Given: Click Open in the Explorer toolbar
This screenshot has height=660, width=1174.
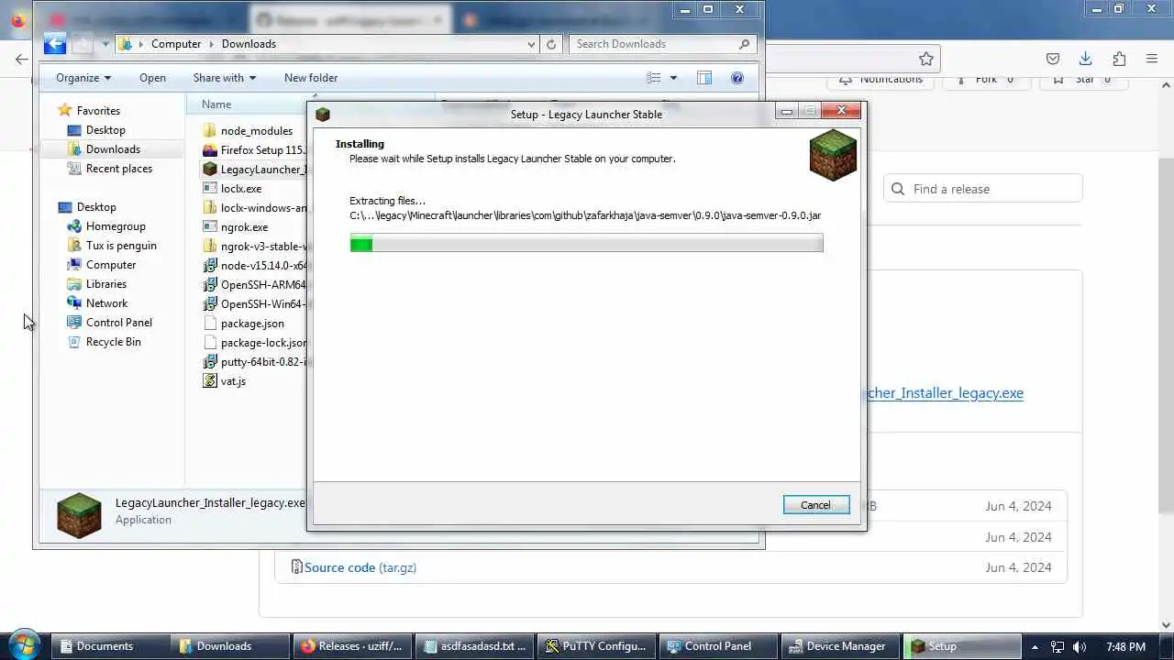Looking at the screenshot, I should pos(152,78).
